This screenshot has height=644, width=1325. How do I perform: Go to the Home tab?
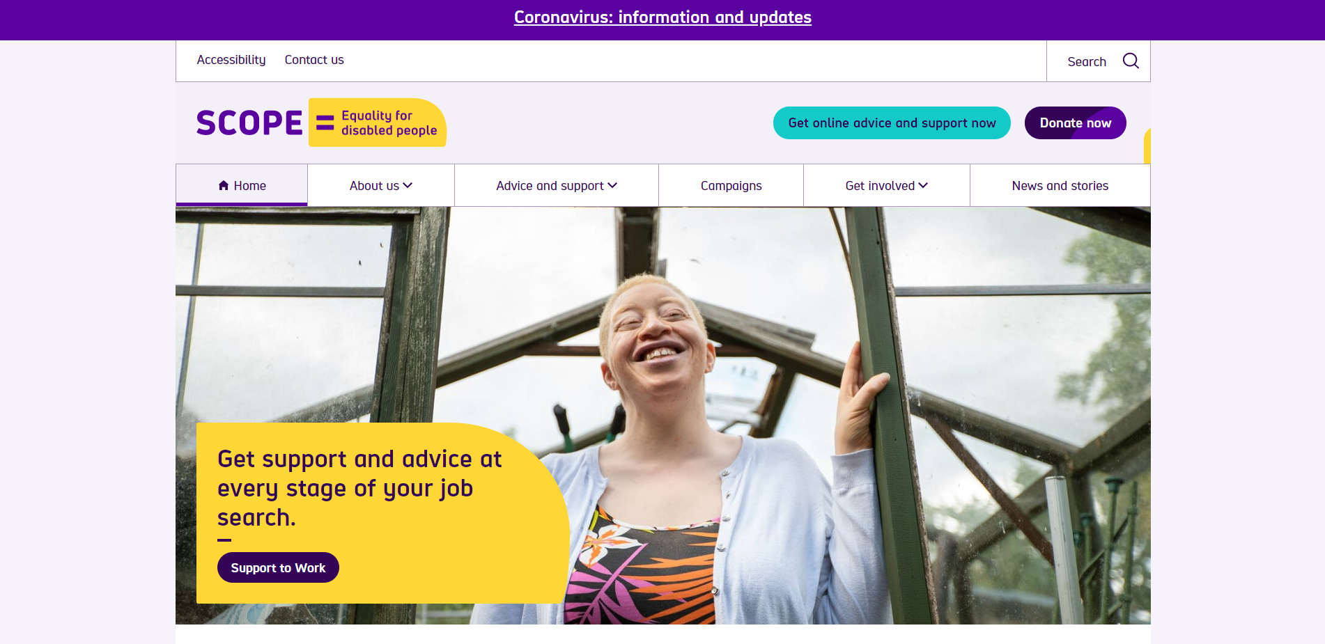pos(242,185)
